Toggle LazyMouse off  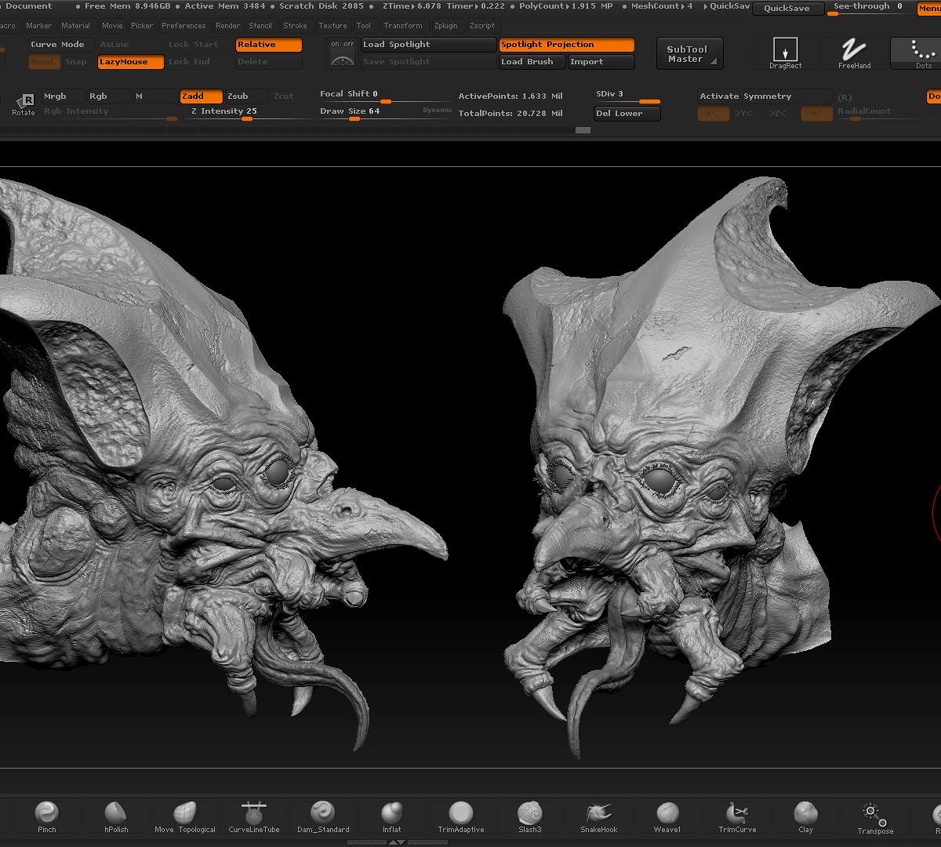[x=131, y=62]
